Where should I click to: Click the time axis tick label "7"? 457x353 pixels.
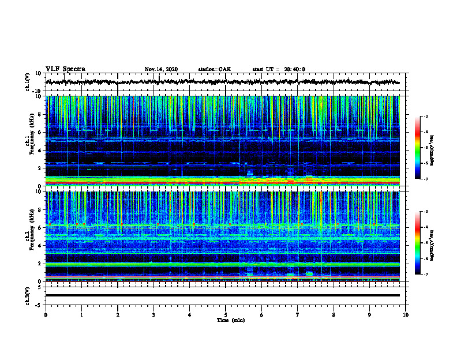[x=298, y=315]
